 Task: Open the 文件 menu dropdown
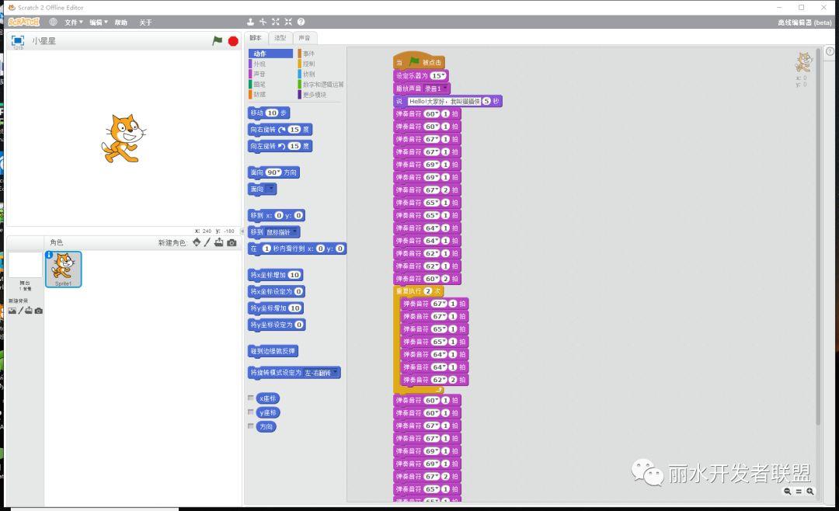point(73,23)
